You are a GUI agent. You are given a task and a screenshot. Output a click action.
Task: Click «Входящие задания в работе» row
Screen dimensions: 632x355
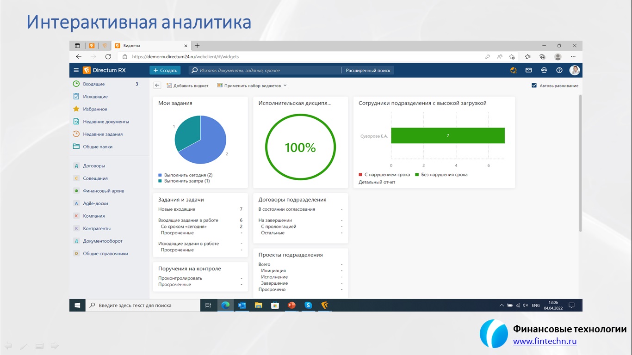200,220
